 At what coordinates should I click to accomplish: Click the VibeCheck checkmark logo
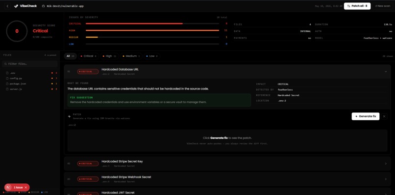tap(16, 6)
